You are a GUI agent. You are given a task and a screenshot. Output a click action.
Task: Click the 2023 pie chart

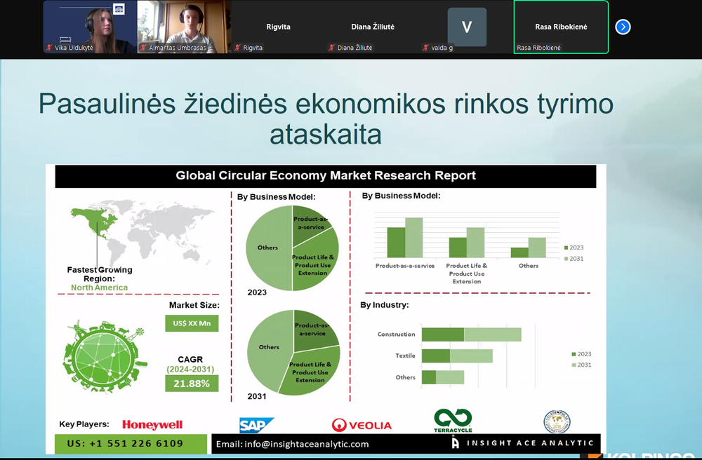click(292, 248)
